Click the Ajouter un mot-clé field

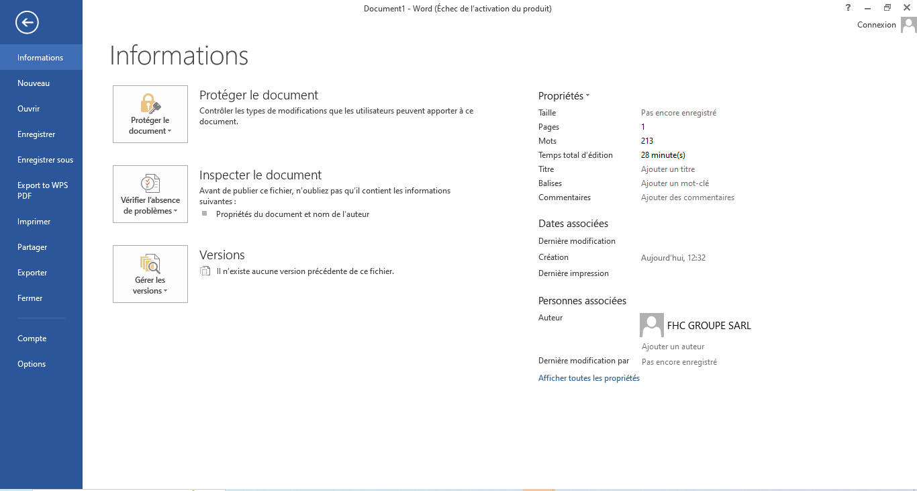(x=675, y=183)
